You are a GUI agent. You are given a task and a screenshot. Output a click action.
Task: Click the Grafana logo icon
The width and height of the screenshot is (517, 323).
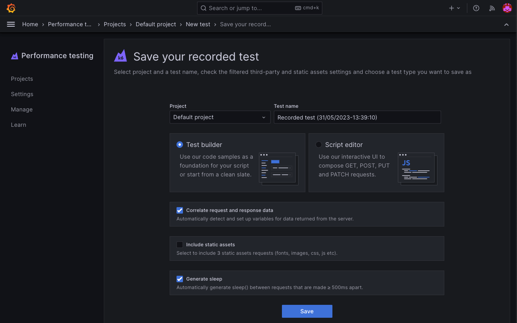11,8
